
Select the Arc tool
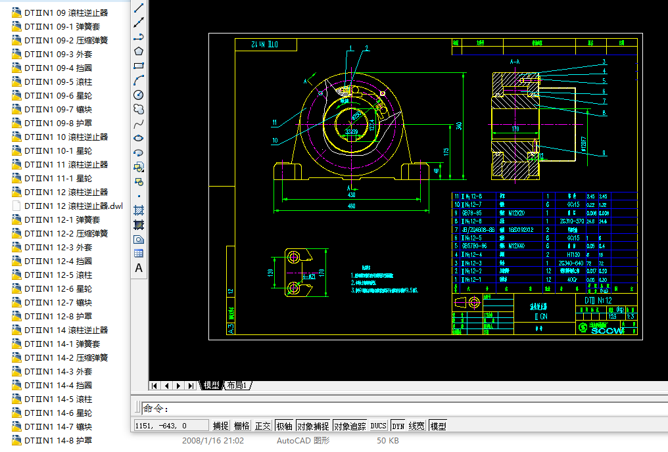pyautogui.click(x=139, y=80)
